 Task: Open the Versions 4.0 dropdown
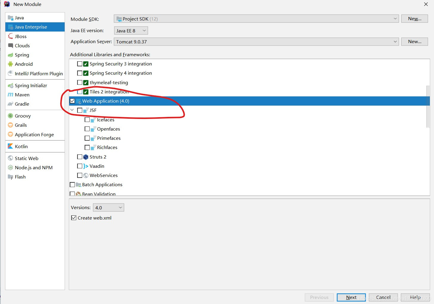point(108,208)
